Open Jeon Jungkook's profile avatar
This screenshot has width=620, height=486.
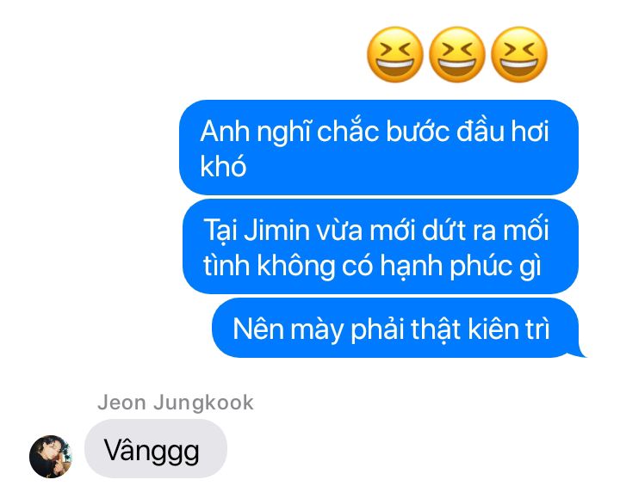coord(51,457)
